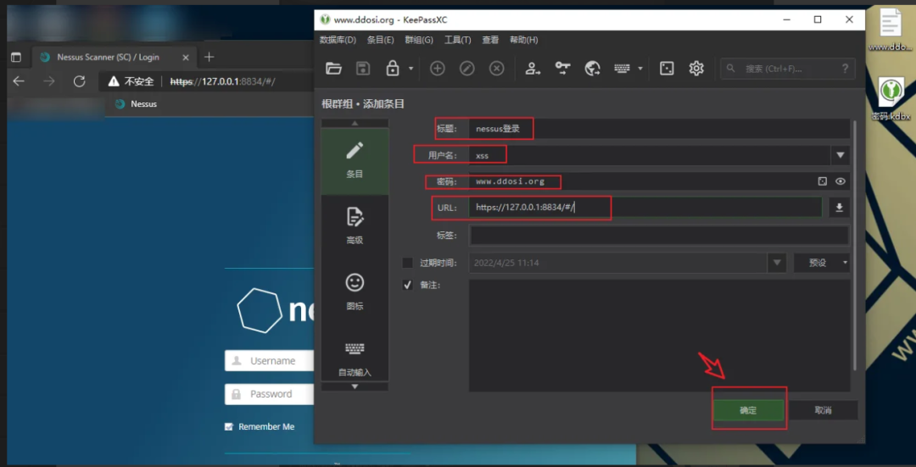Open the 数据库(D) menu
The height and width of the screenshot is (467, 916).
point(338,41)
